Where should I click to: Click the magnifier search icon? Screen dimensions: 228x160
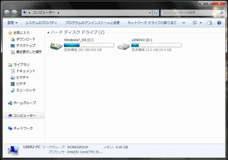pos(222,13)
